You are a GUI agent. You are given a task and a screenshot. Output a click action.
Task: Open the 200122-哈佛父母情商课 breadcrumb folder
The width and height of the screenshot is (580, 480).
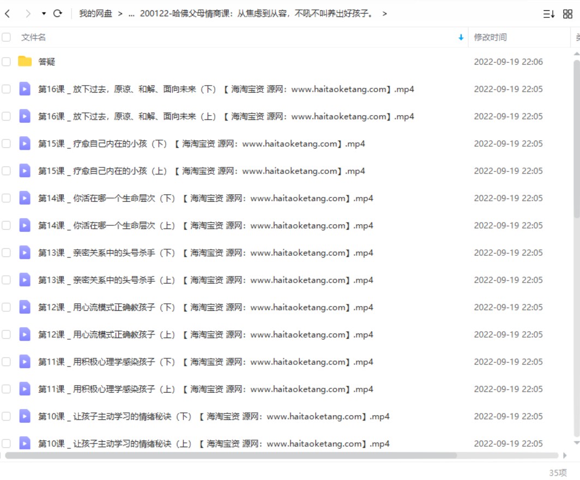[x=257, y=14]
